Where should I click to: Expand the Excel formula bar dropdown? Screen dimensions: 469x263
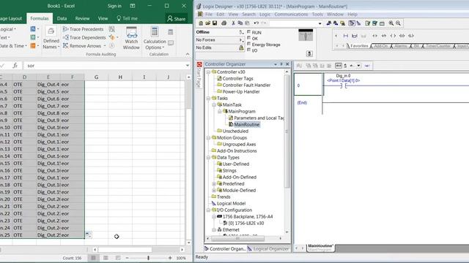click(188, 66)
